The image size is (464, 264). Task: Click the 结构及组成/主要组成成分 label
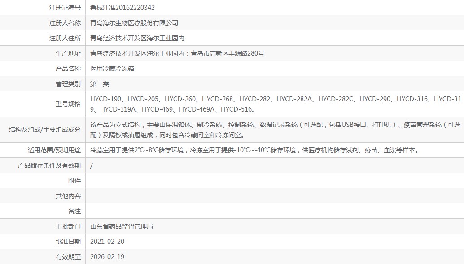(x=45, y=130)
